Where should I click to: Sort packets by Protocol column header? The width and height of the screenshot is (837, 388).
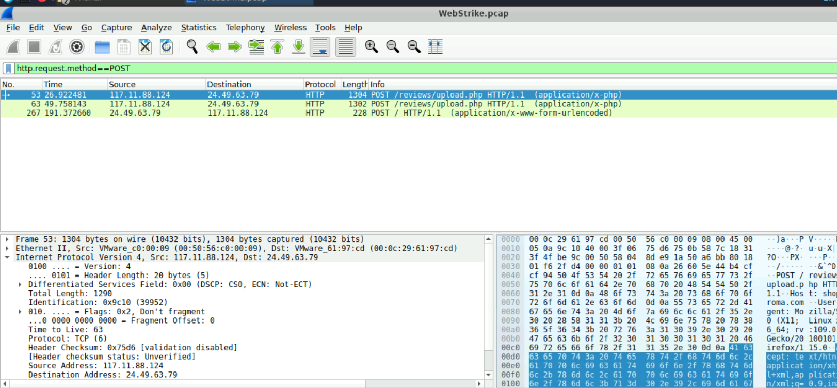[x=320, y=84]
